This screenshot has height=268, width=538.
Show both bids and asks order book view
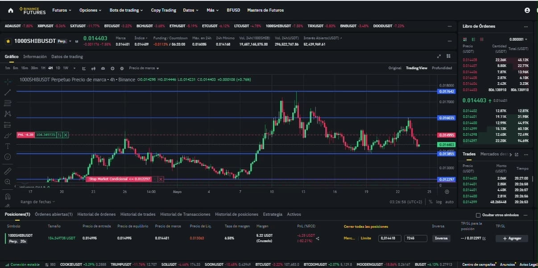coord(465,39)
